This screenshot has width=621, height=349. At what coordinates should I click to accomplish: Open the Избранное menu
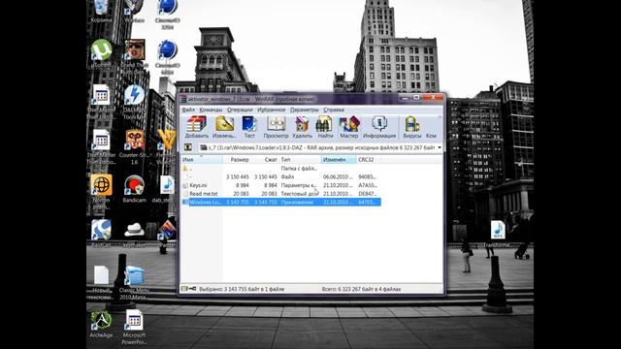272,110
